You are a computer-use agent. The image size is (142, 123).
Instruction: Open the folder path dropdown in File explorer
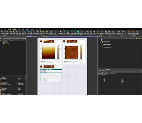(25, 39)
